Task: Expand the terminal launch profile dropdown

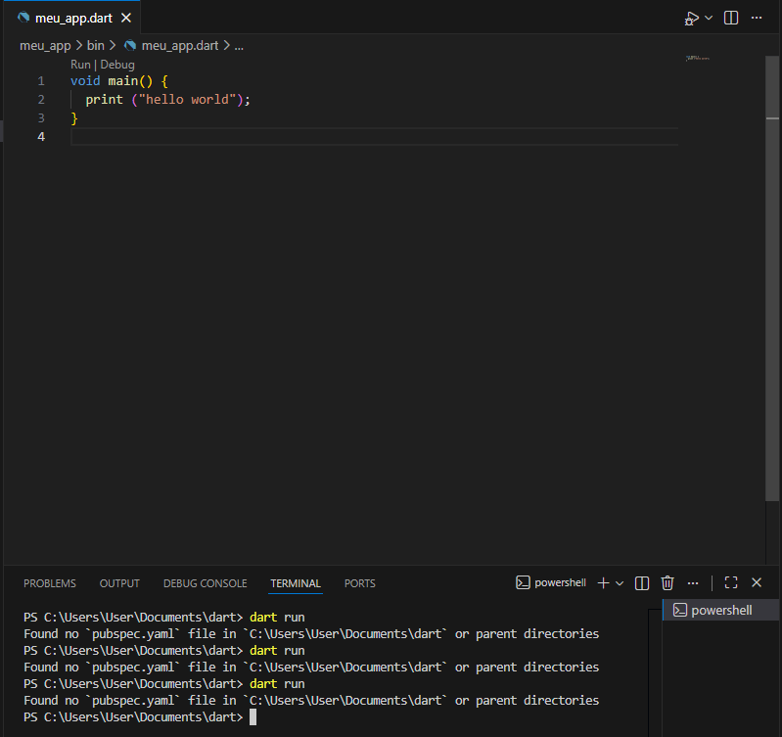Action: pyautogui.click(x=620, y=582)
